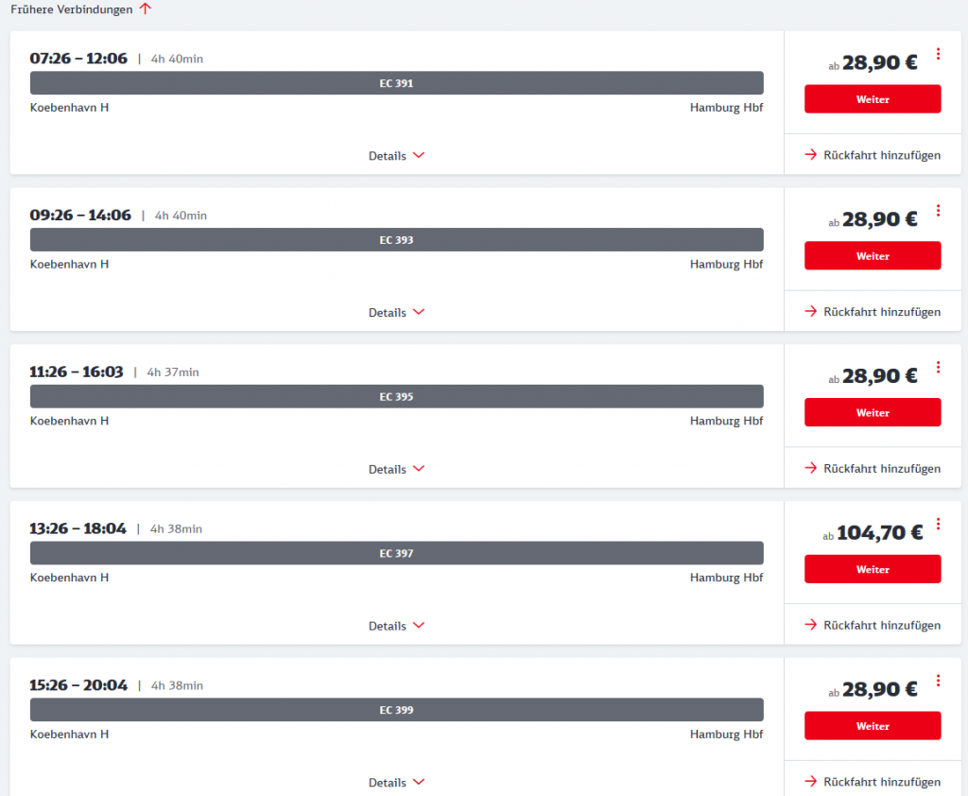
Task: Expand Details for EC 397 connection
Action: (396, 626)
